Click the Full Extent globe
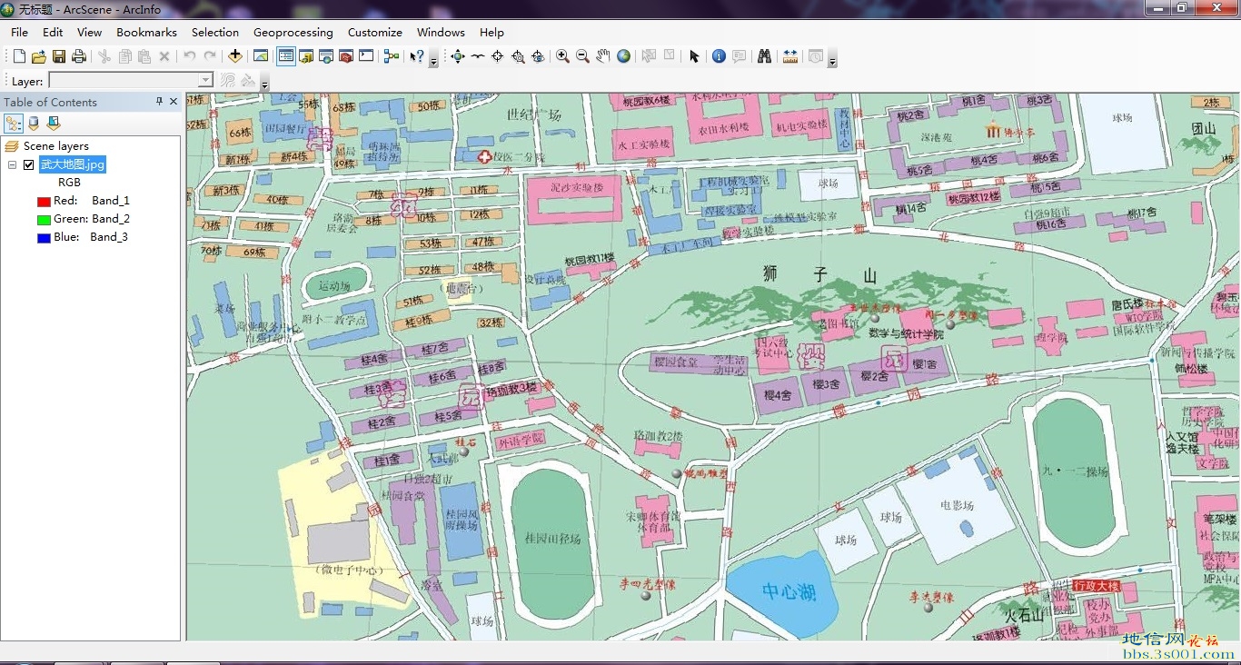The image size is (1241, 665). (x=623, y=56)
